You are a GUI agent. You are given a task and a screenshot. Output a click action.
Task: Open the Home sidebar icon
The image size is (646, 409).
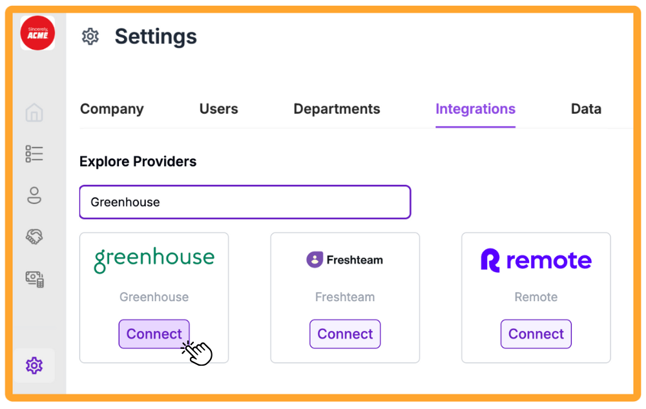(x=34, y=112)
